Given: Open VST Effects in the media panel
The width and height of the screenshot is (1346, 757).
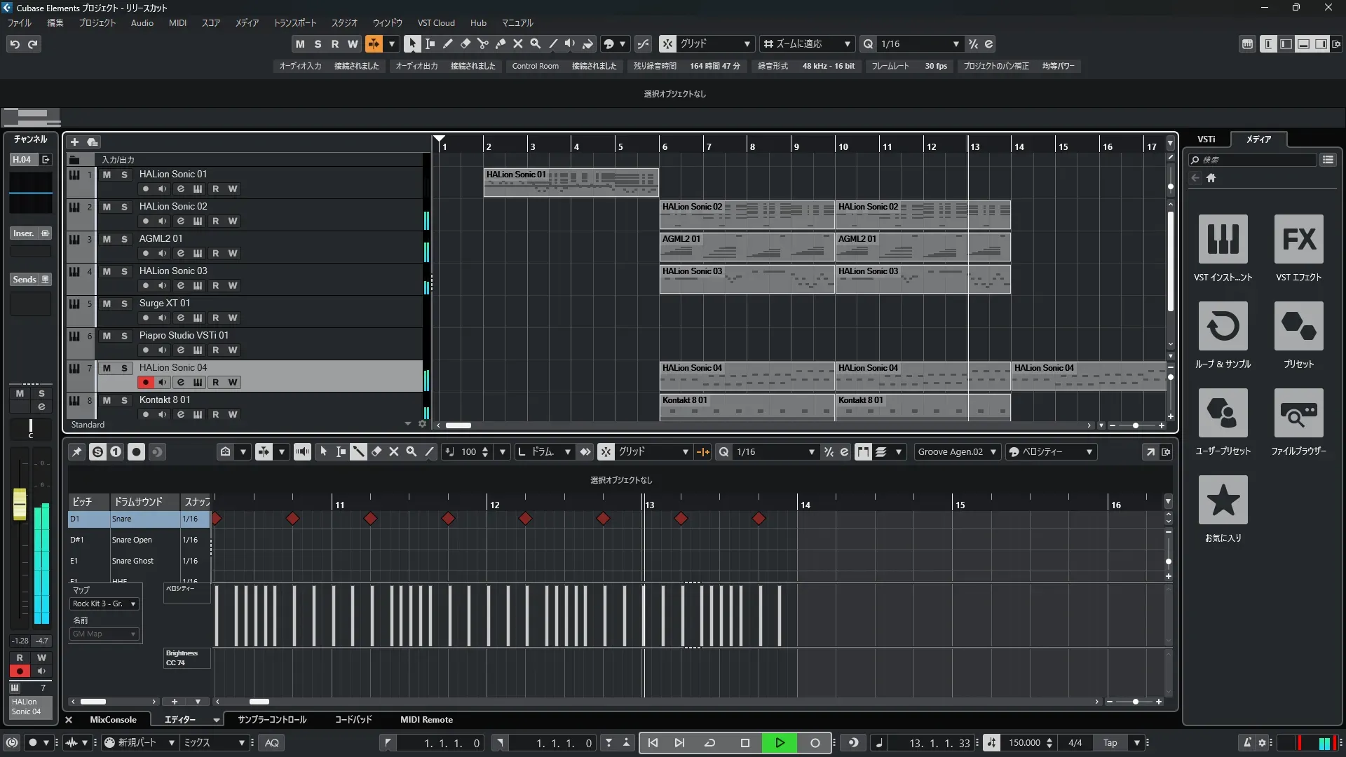Looking at the screenshot, I should point(1298,239).
